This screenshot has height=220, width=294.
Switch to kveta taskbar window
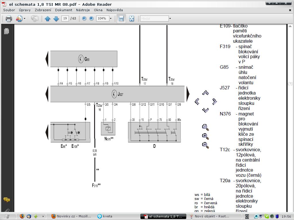[108, 216]
